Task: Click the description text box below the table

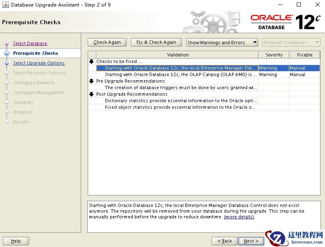Action: pyautogui.click(x=204, y=216)
